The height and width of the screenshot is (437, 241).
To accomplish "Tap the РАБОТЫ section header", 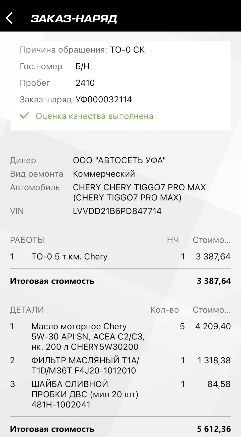I will coord(27,240).
